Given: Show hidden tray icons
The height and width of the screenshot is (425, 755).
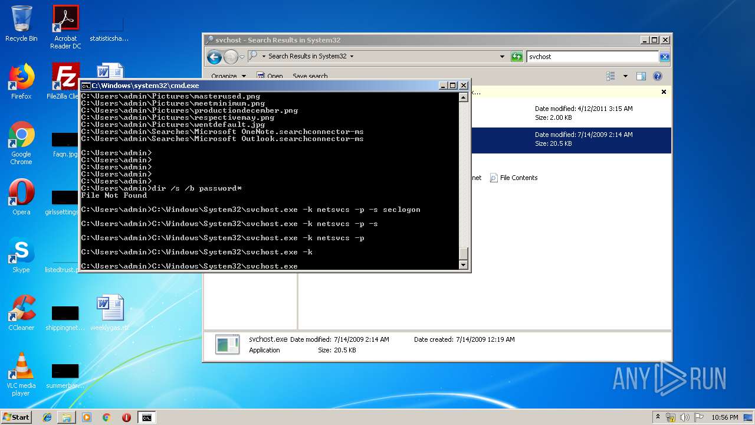Looking at the screenshot, I should point(658,417).
